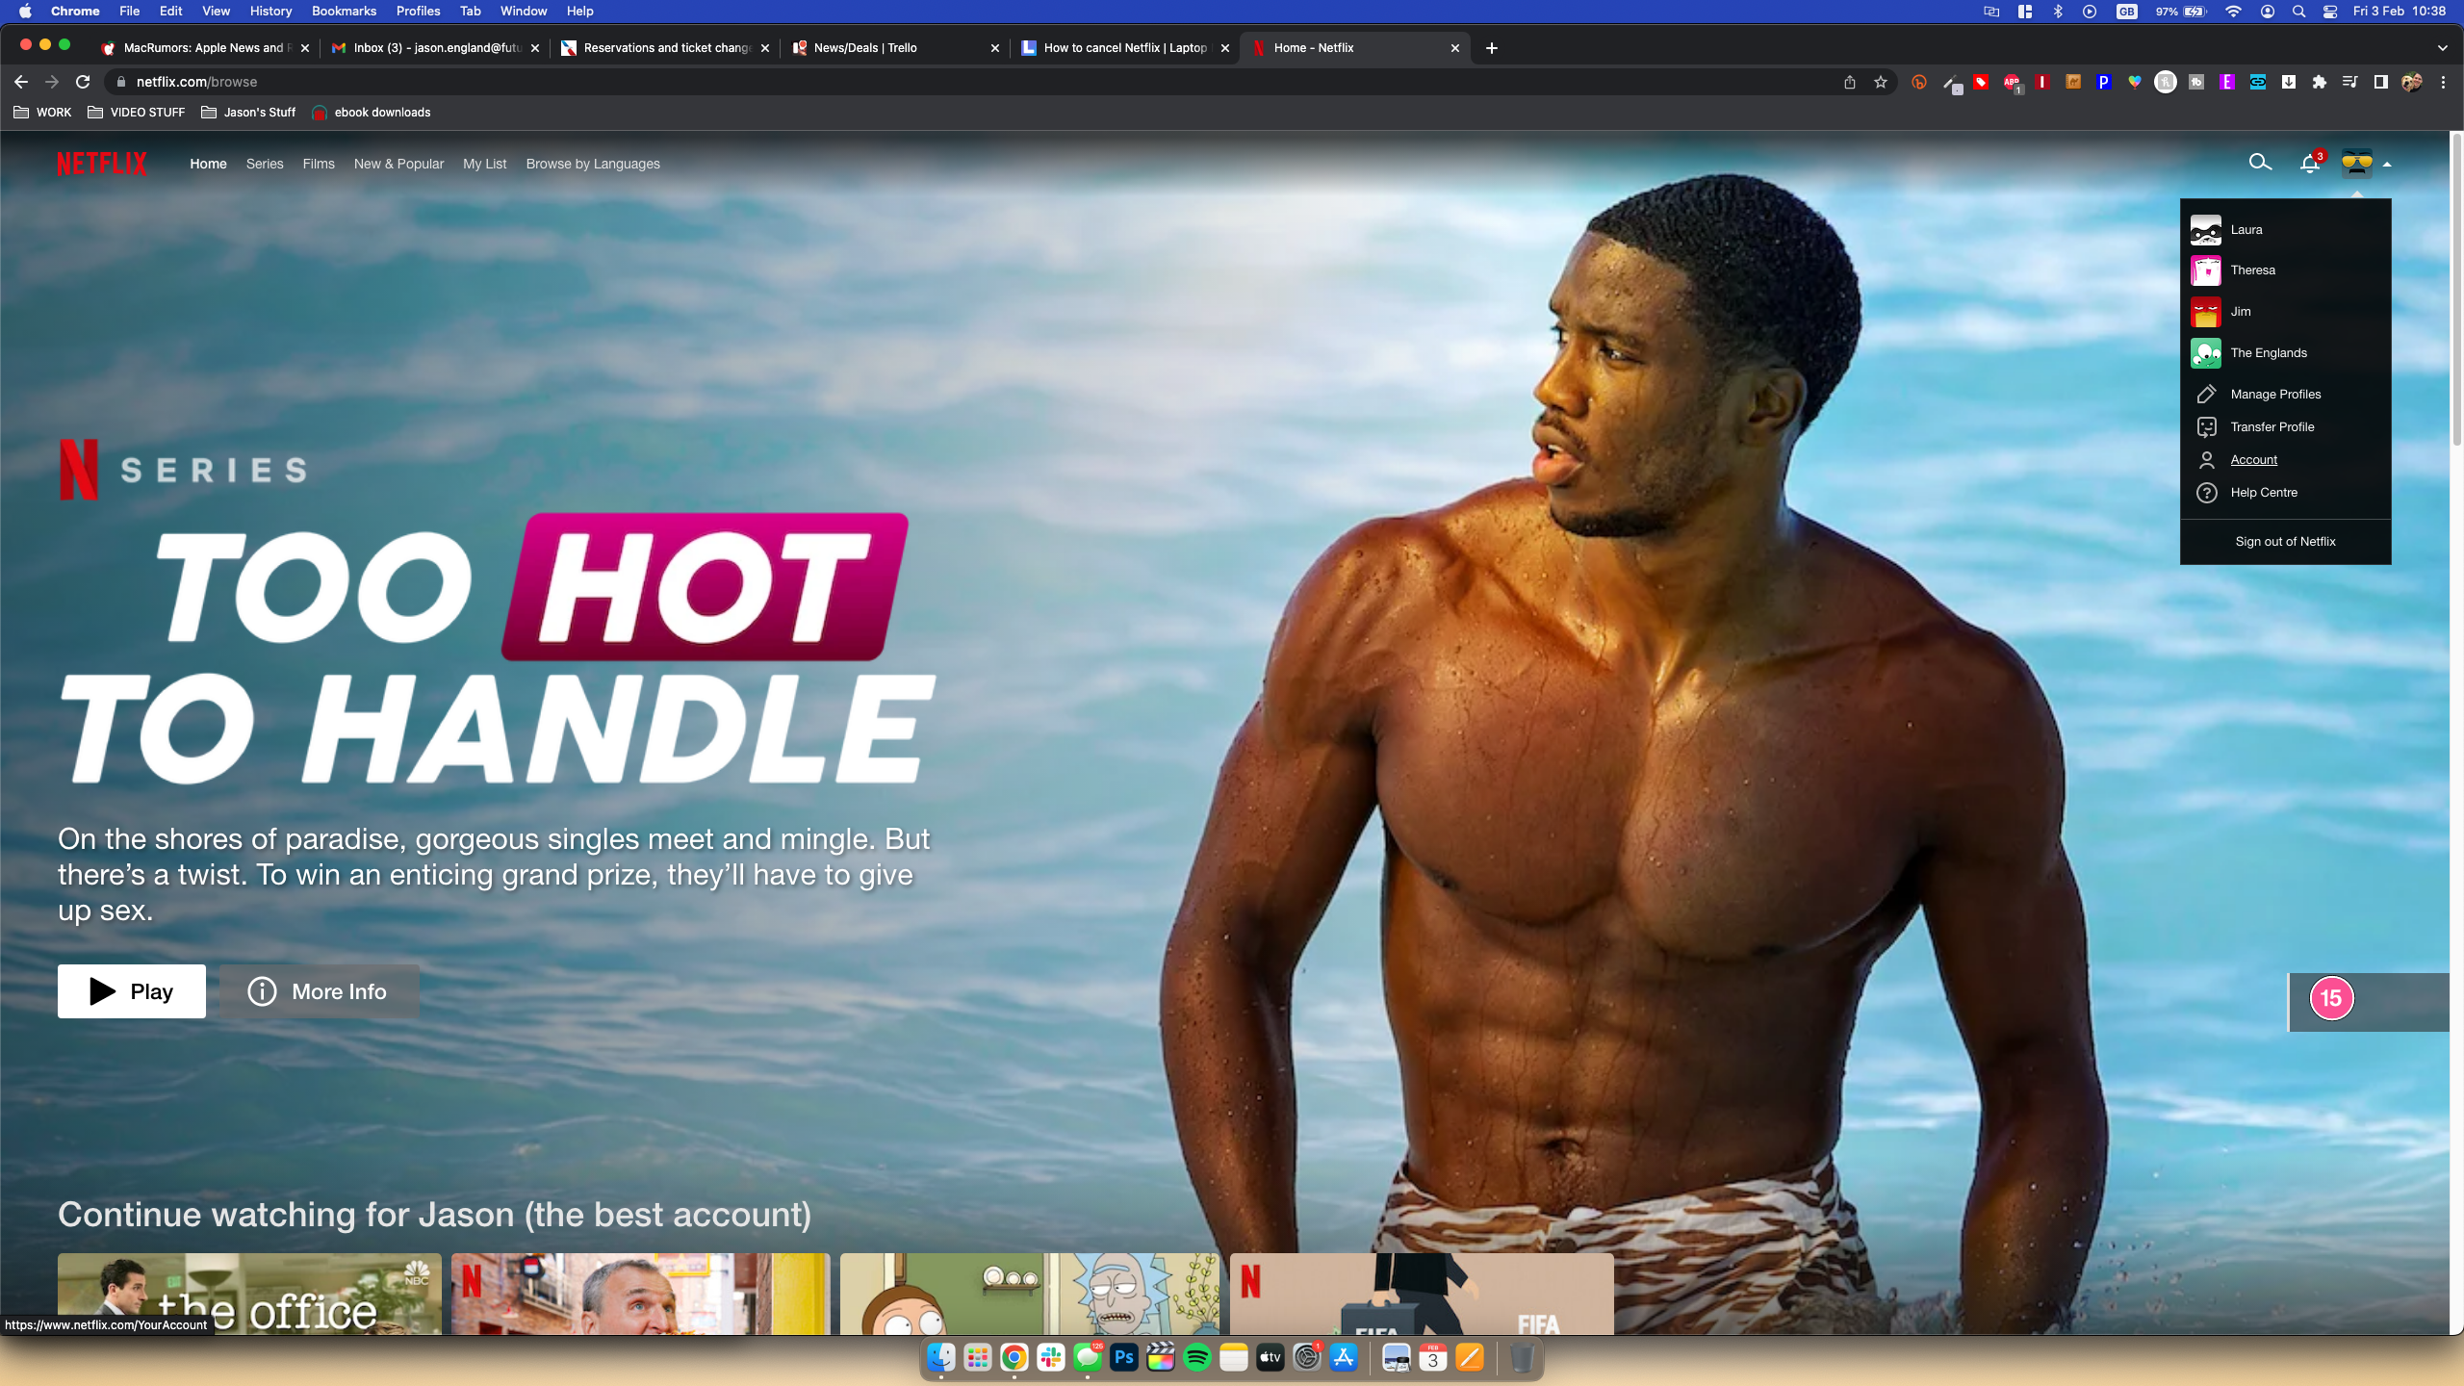
Task: Play Too Hot to Handle
Action: pos(132,991)
